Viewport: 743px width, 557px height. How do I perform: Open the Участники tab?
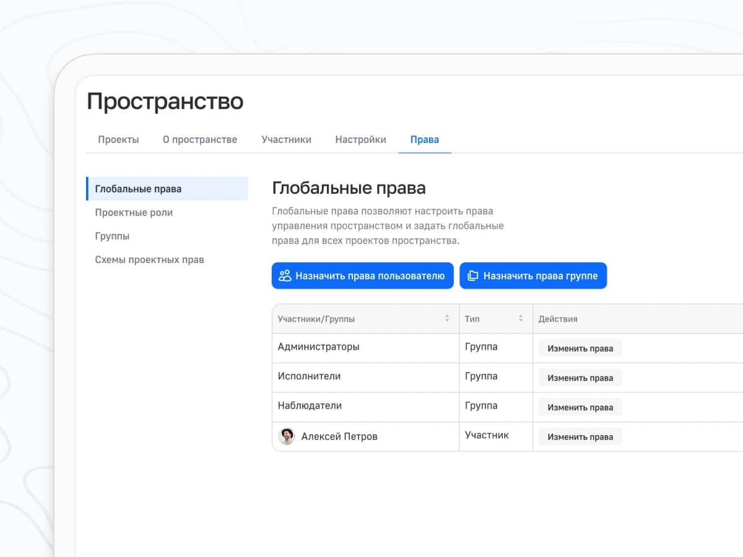[x=286, y=139]
